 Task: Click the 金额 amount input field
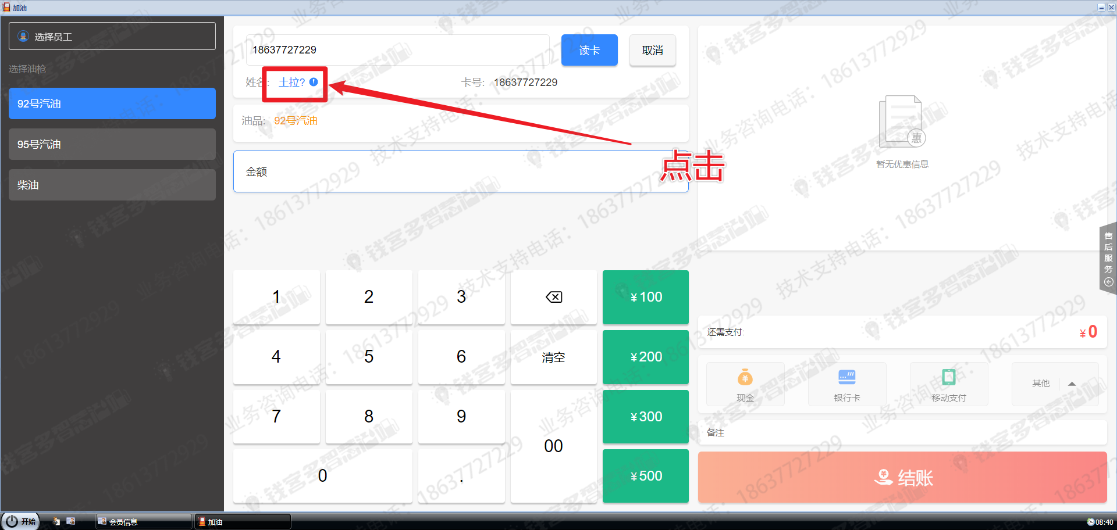point(460,171)
